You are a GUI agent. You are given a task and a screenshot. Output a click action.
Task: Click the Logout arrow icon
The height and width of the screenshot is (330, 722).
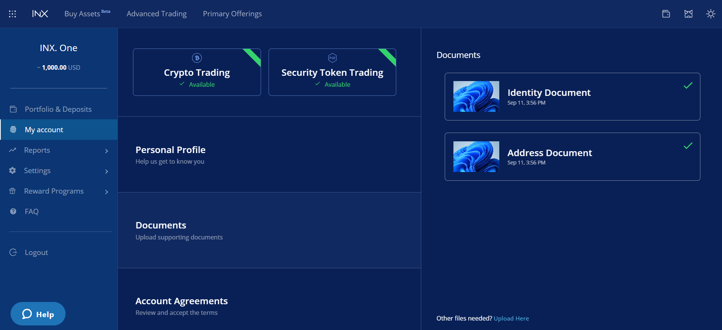pyautogui.click(x=13, y=252)
